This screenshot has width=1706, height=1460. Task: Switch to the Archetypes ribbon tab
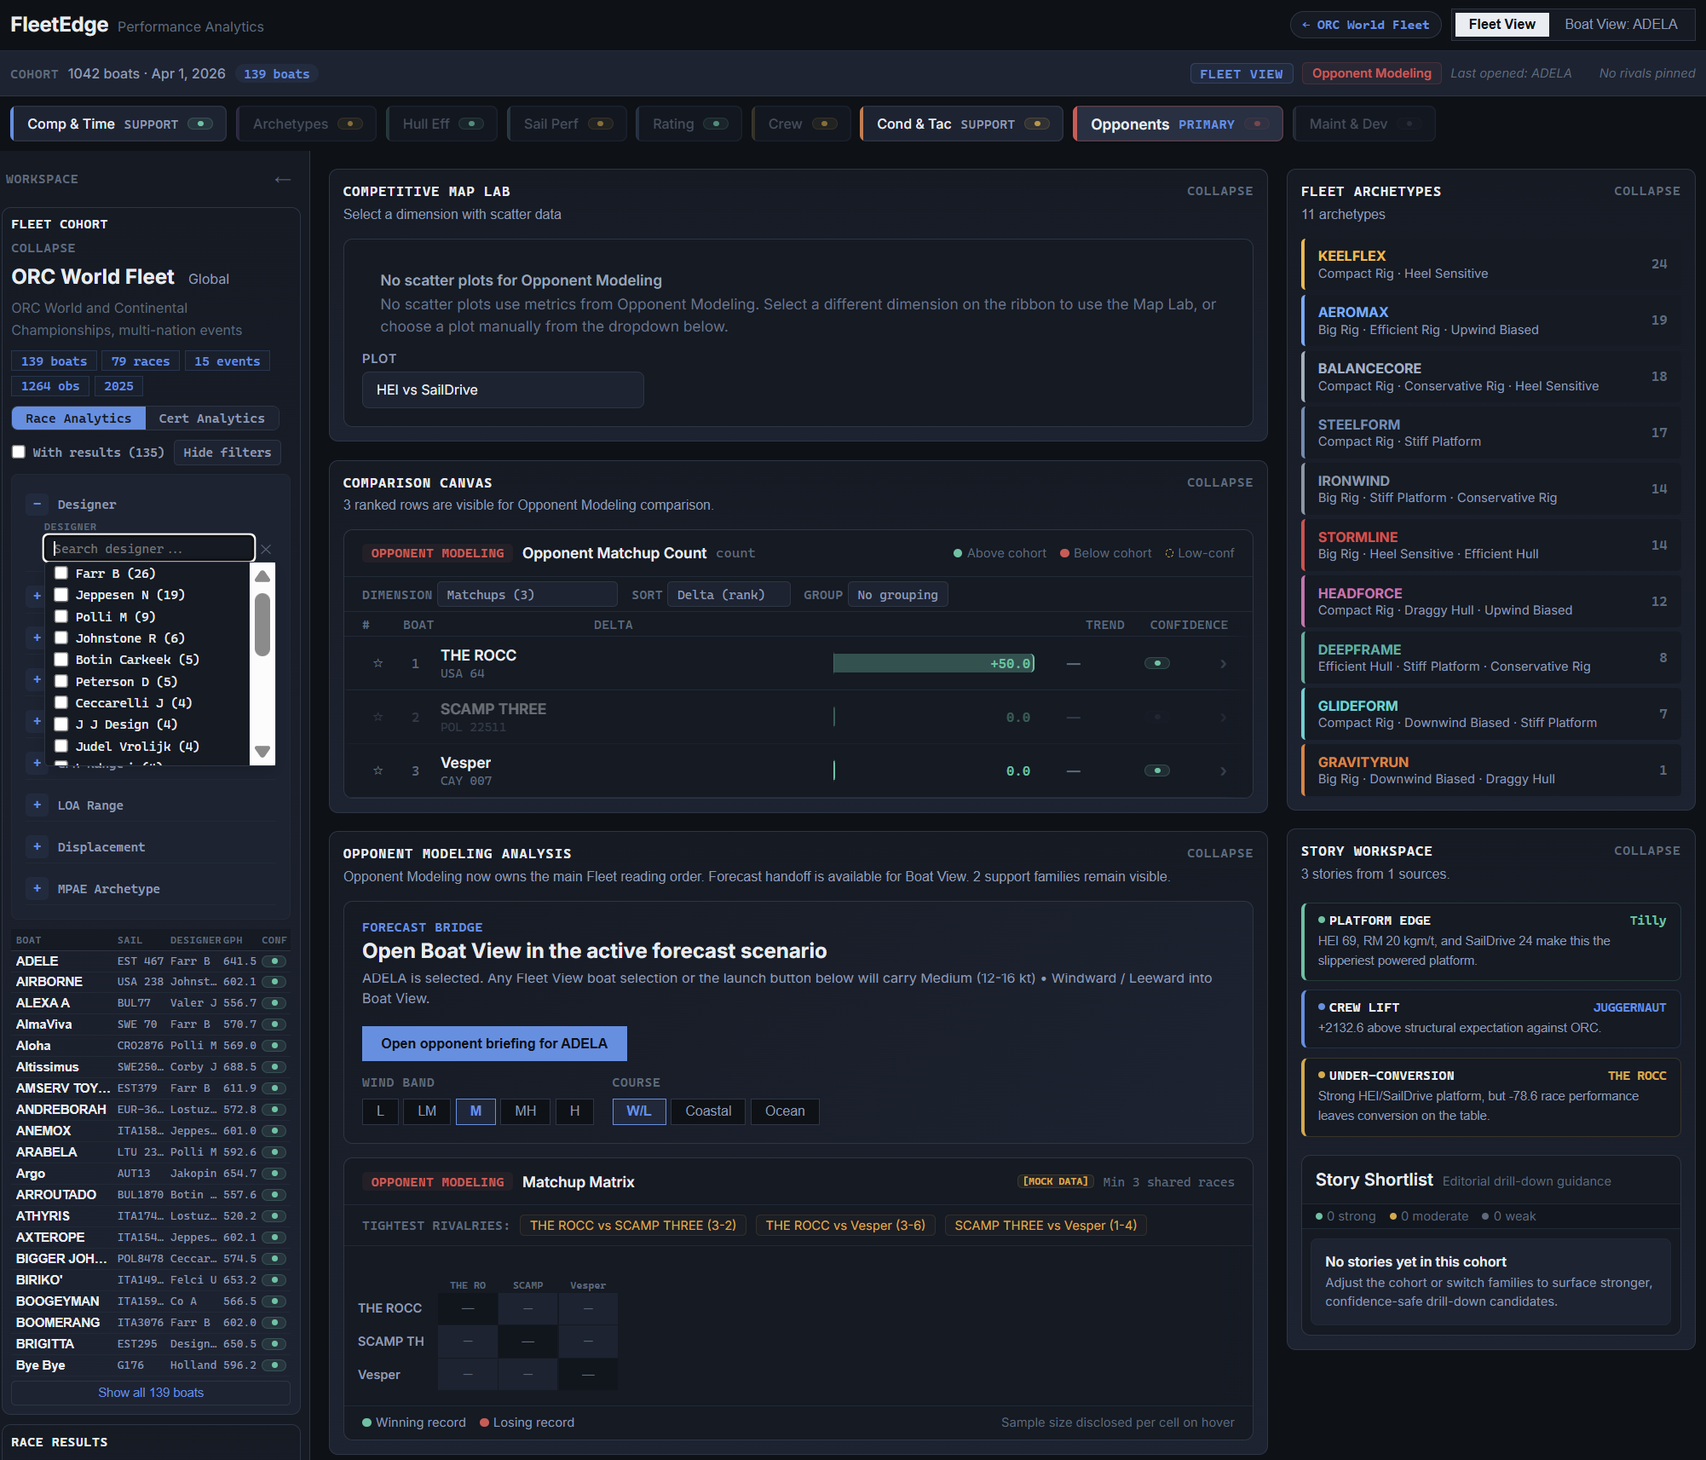306,124
